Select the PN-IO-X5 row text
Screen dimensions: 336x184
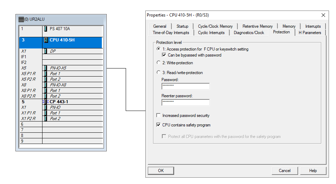[x=58, y=68]
